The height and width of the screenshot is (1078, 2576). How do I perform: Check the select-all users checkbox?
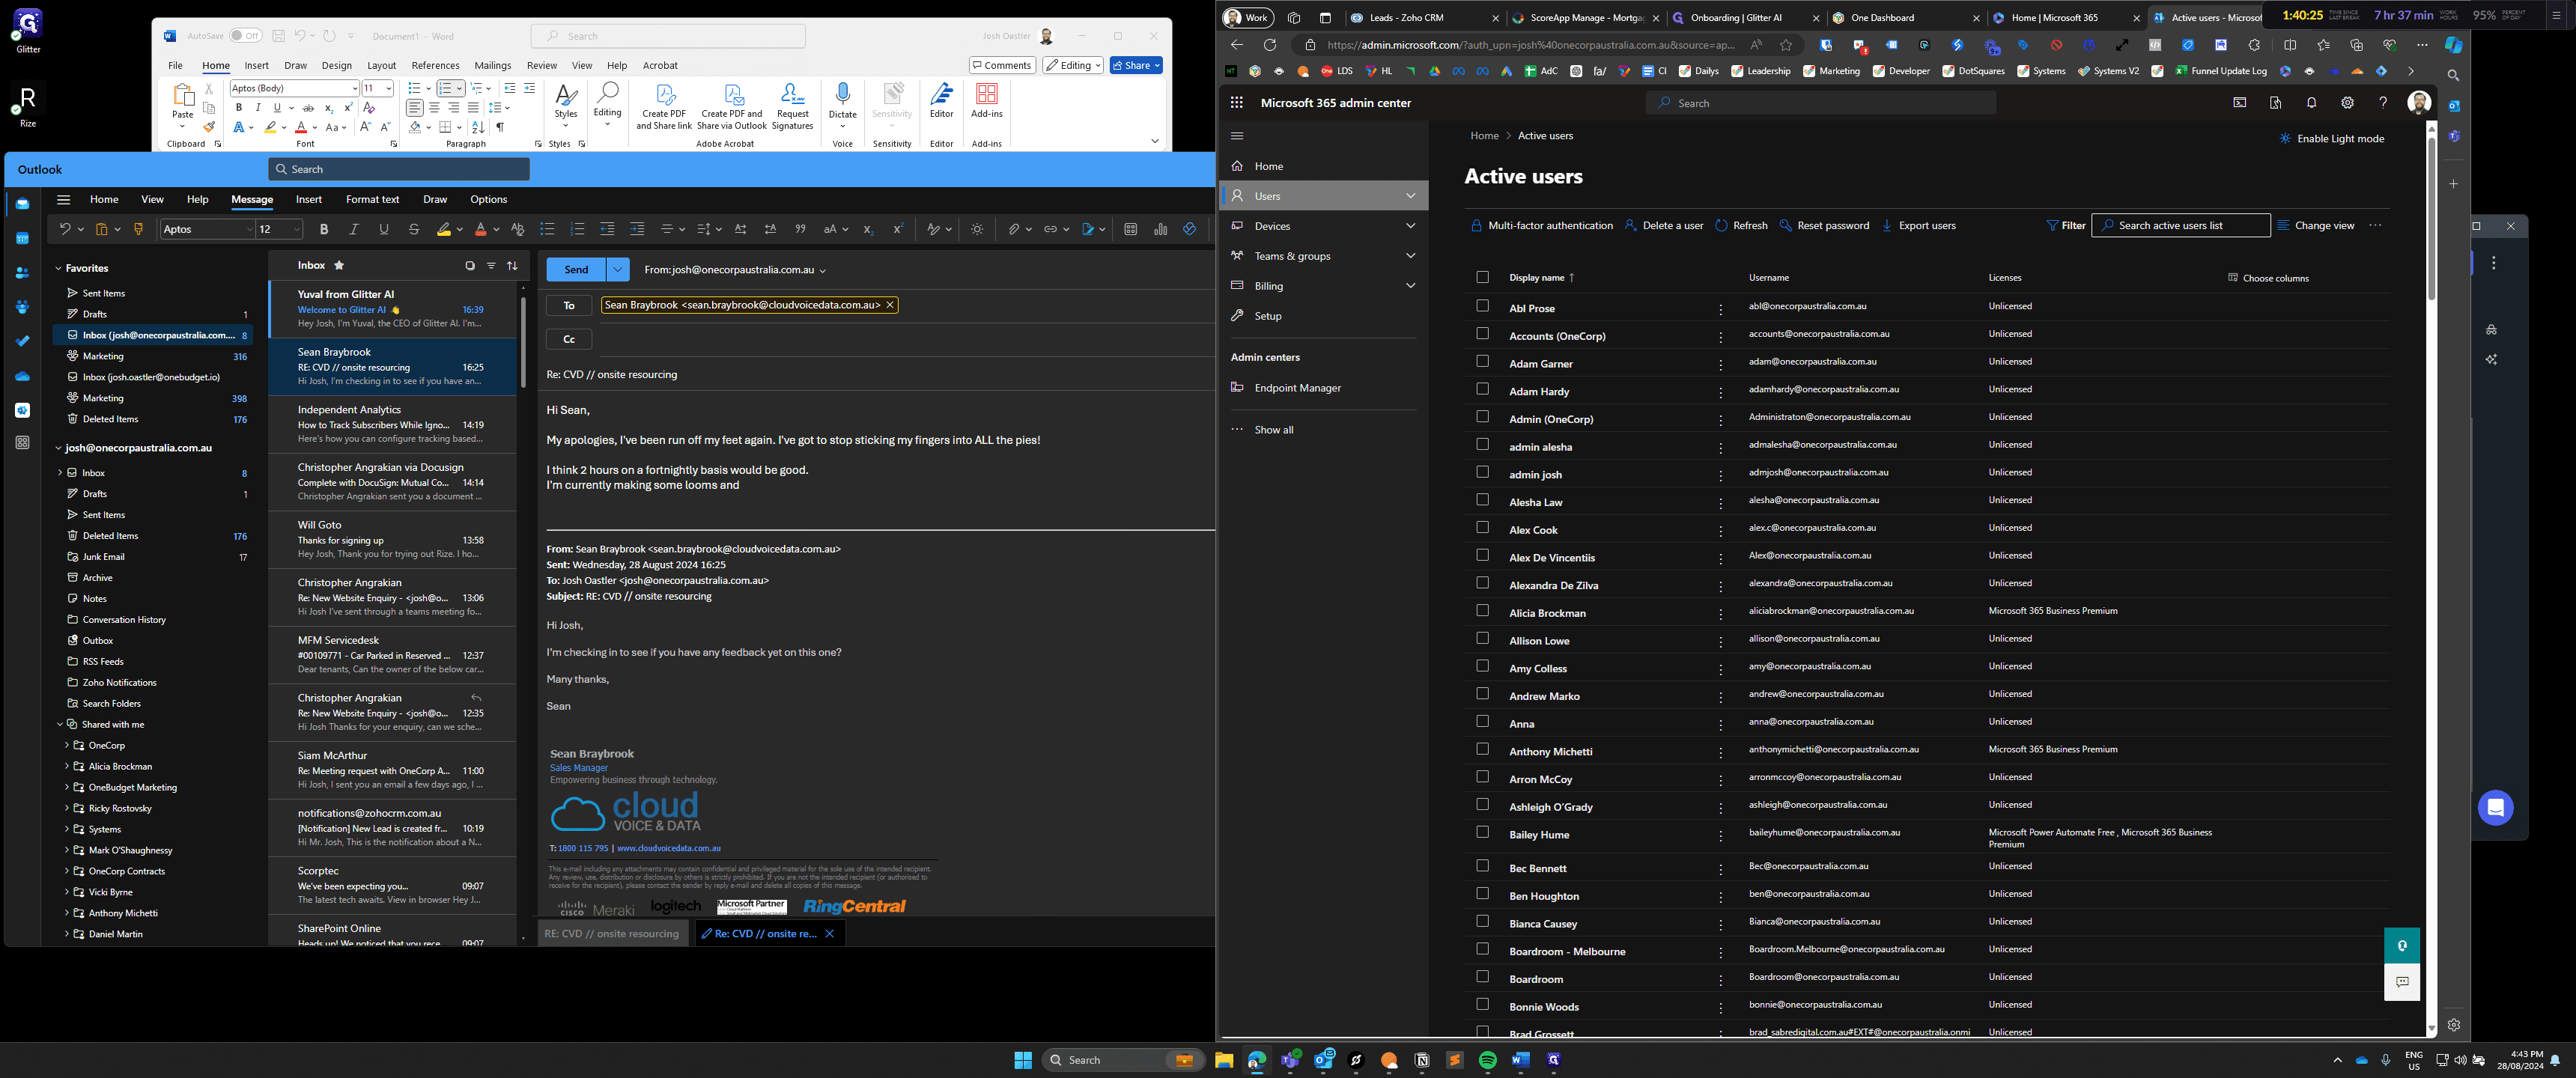[1482, 277]
